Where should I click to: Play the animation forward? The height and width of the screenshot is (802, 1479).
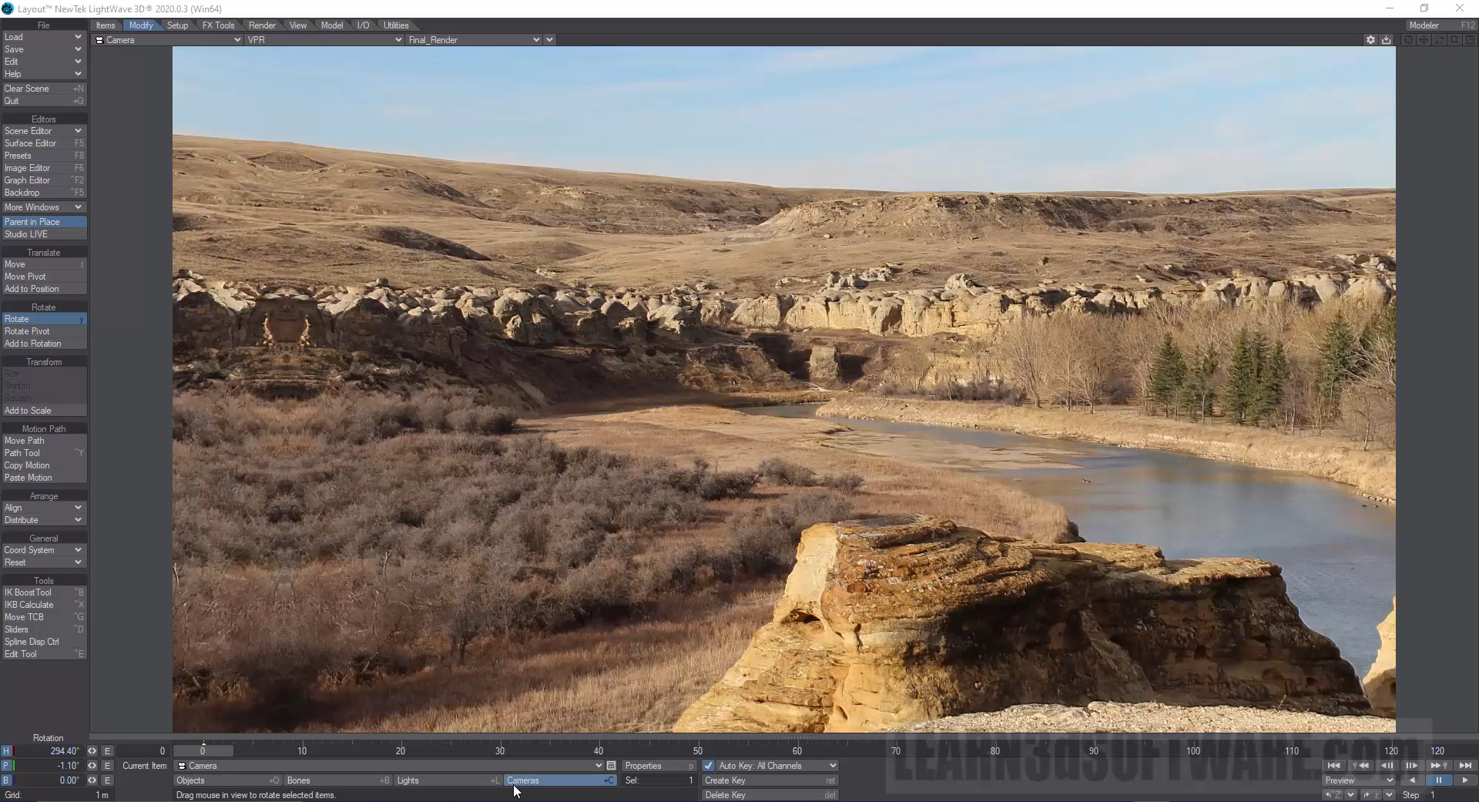[1464, 780]
